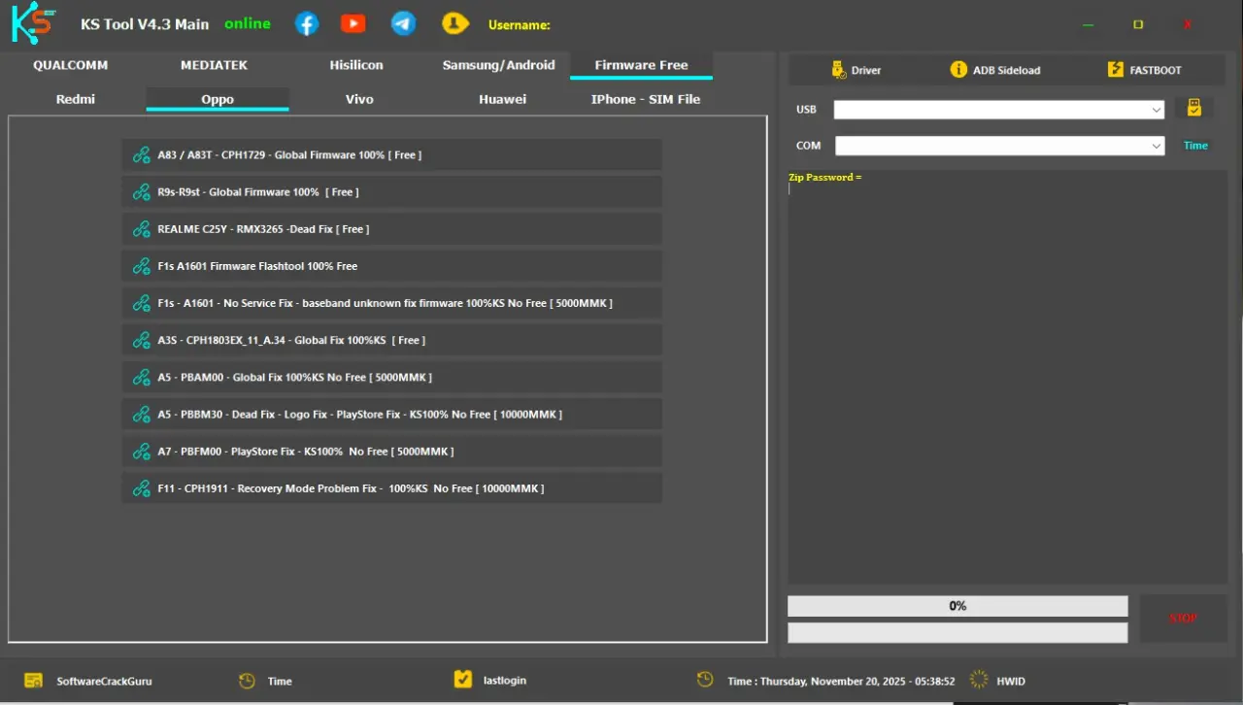Switch to the Samsung/Android tab
This screenshot has height=705, width=1243.
click(499, 65)
